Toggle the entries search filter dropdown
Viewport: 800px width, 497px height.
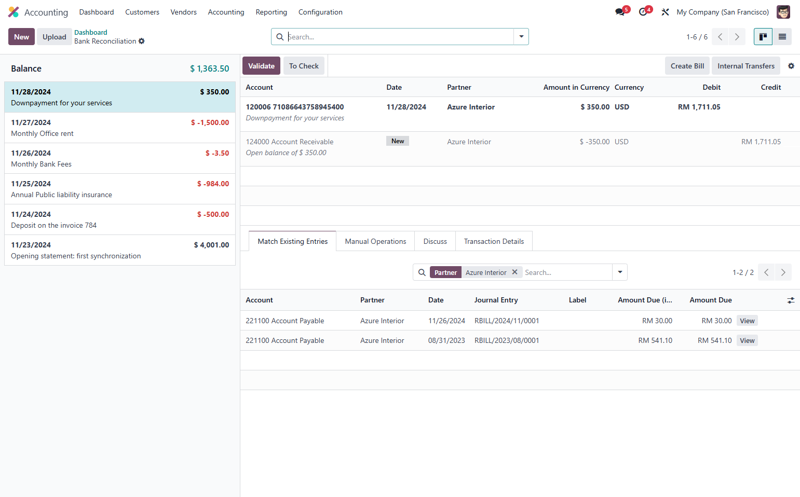(620, 272)
